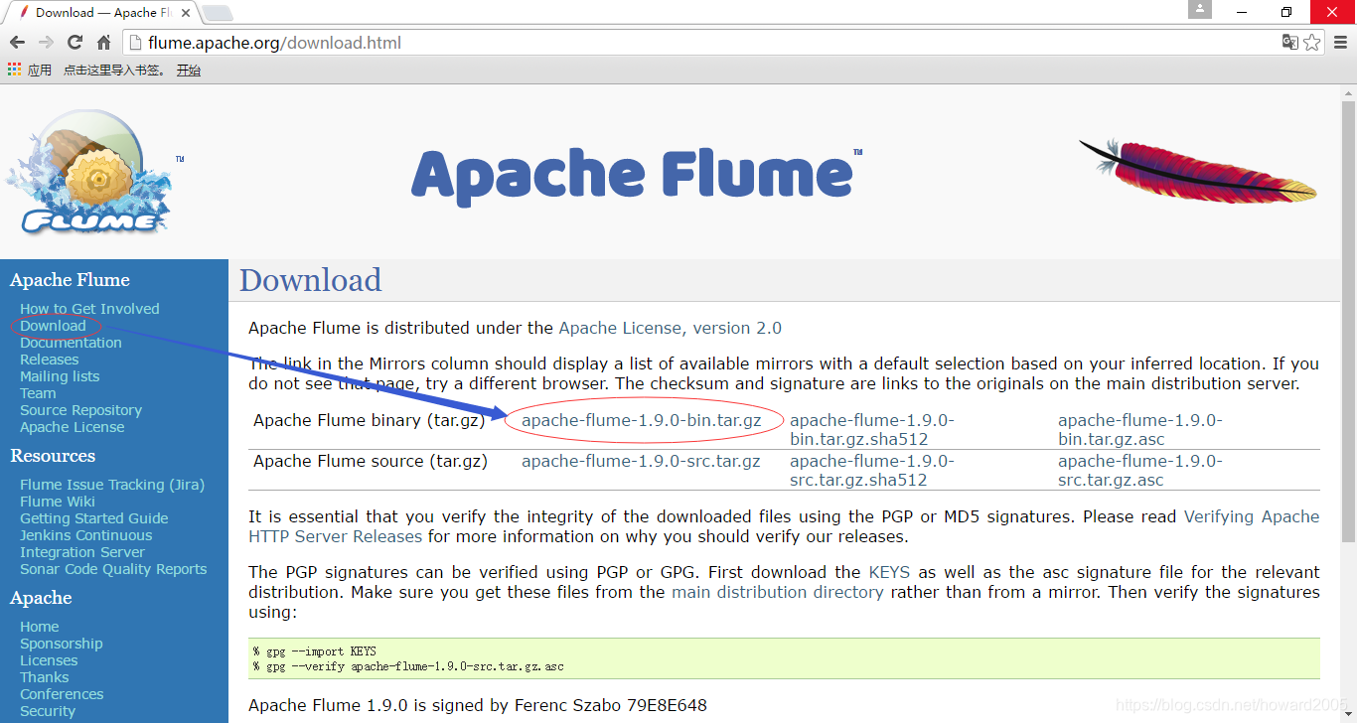Open the Source Repository link
1357x723 pixels.
tap(80, 410)
